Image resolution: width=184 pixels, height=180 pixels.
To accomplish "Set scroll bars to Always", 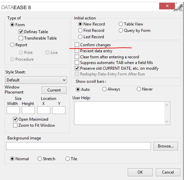I will click(x=104, y=89).
